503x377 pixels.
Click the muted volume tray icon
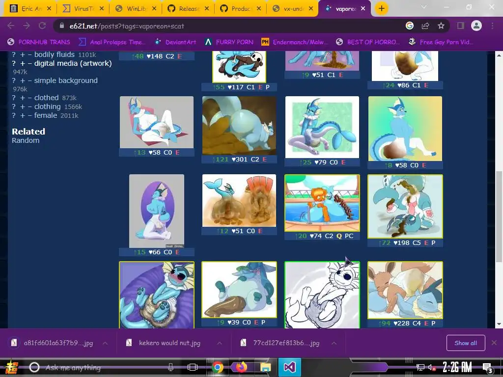pyautogui.click(x=432, y=367)
